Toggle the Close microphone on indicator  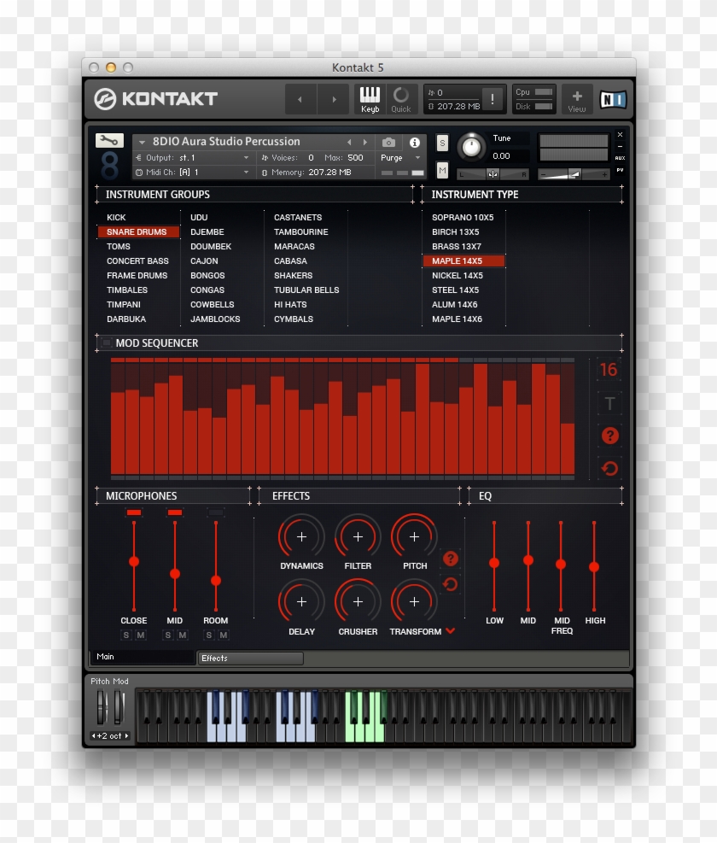coord(134,512)
